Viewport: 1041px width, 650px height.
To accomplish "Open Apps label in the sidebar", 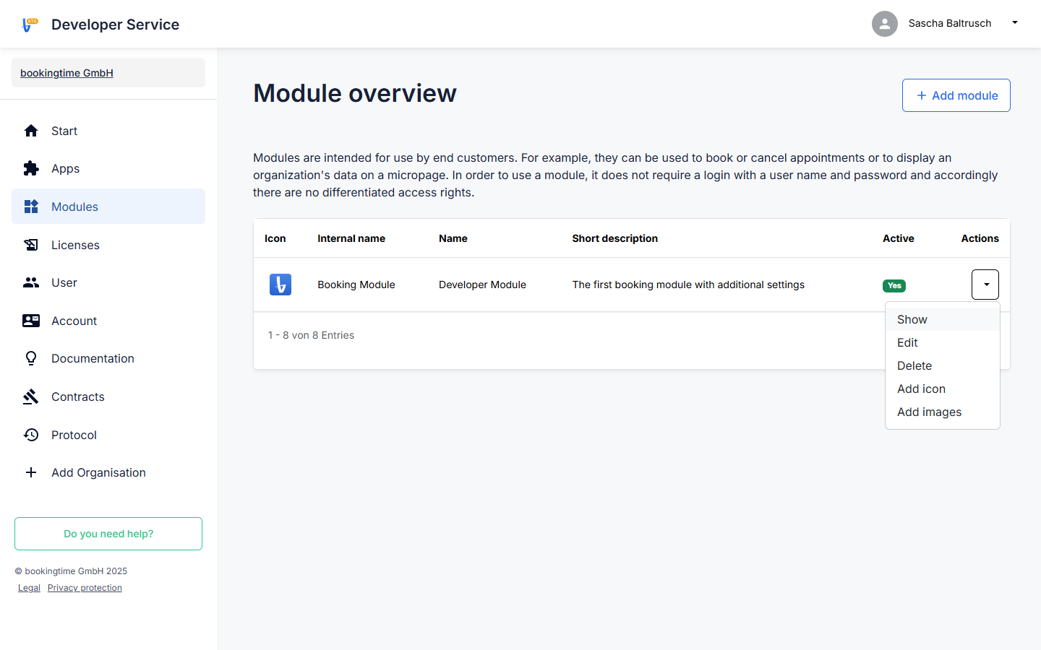I will point(65,168).
